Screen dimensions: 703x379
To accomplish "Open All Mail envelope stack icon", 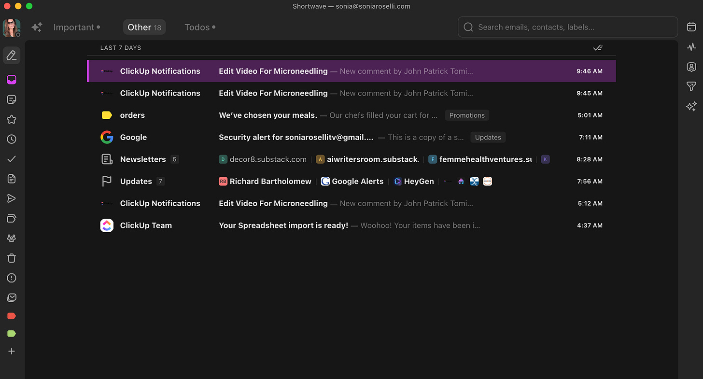I will pyautogui.click(x=12, y=298).
